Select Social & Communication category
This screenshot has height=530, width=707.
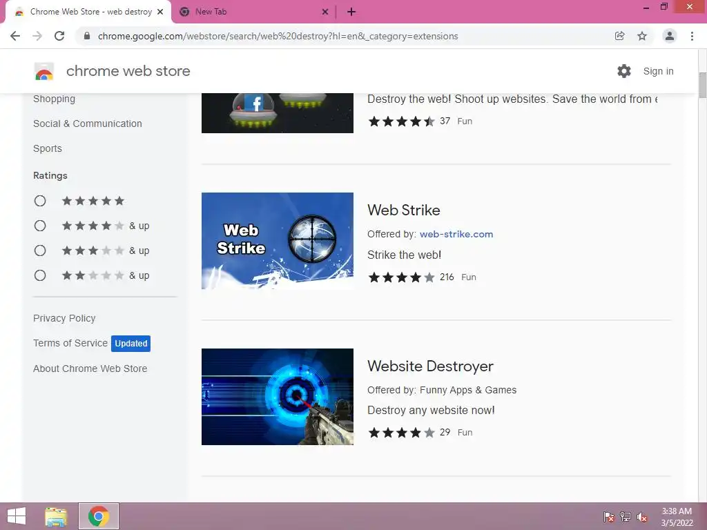(88, 124)
